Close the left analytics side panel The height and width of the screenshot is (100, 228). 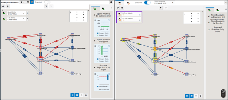[x=112, y=8]
